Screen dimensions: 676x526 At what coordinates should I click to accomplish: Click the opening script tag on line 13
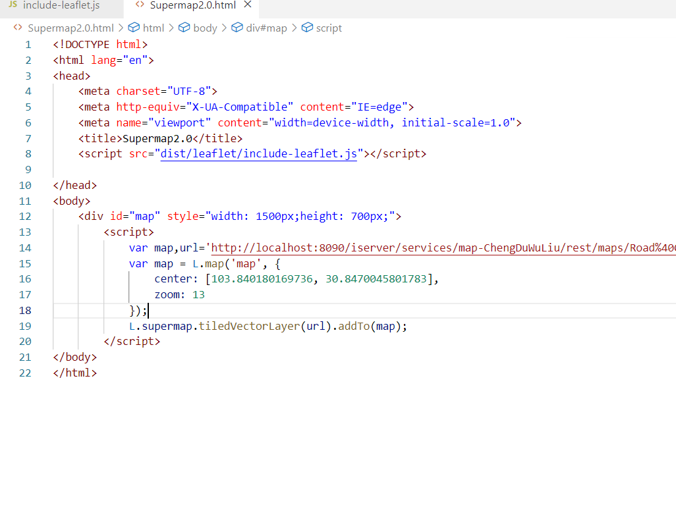[x=128, y=232]
